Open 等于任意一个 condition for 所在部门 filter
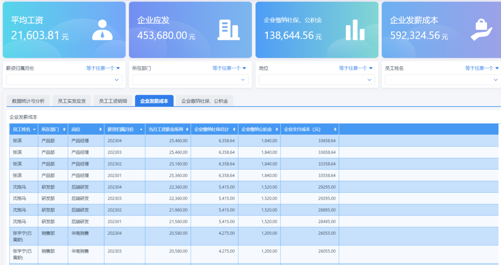Viewport: 501px width, 265px height. [x=229, y=68]
